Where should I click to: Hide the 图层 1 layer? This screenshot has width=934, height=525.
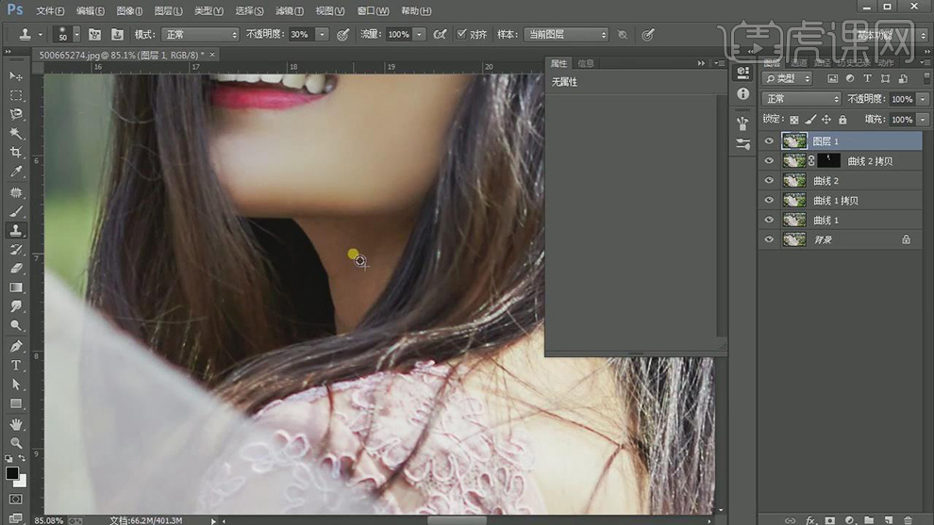(x=769, y=141)
